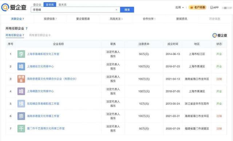Open the 风险关注 tab

click(x=116, y=19)
